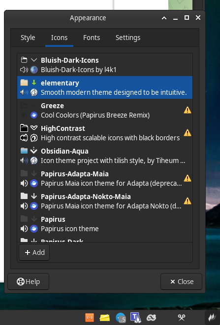Click the Bluish-Dark-Icons speaker preview icon
220x325 pixels.
coord(24,70)
